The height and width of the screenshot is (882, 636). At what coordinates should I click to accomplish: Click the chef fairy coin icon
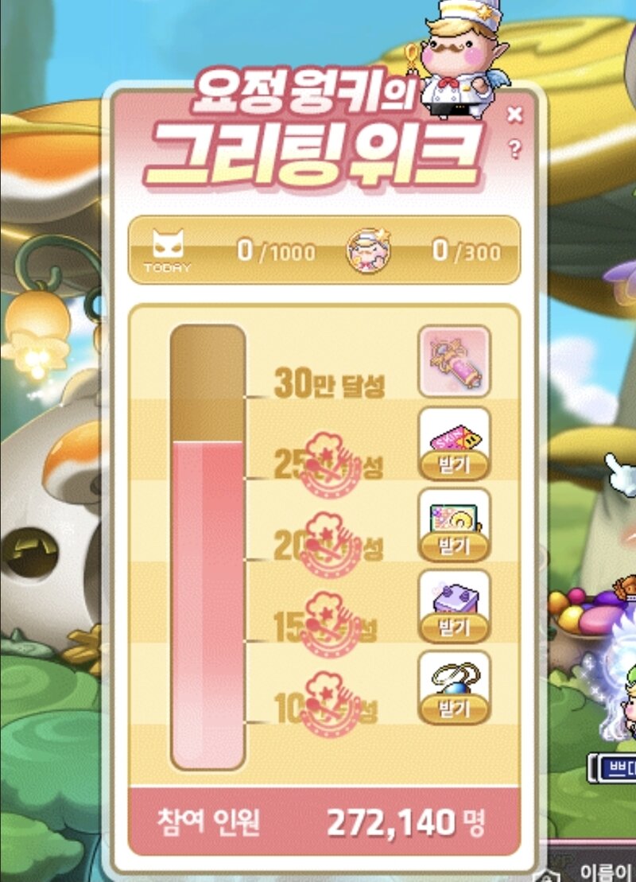point(369,251)
